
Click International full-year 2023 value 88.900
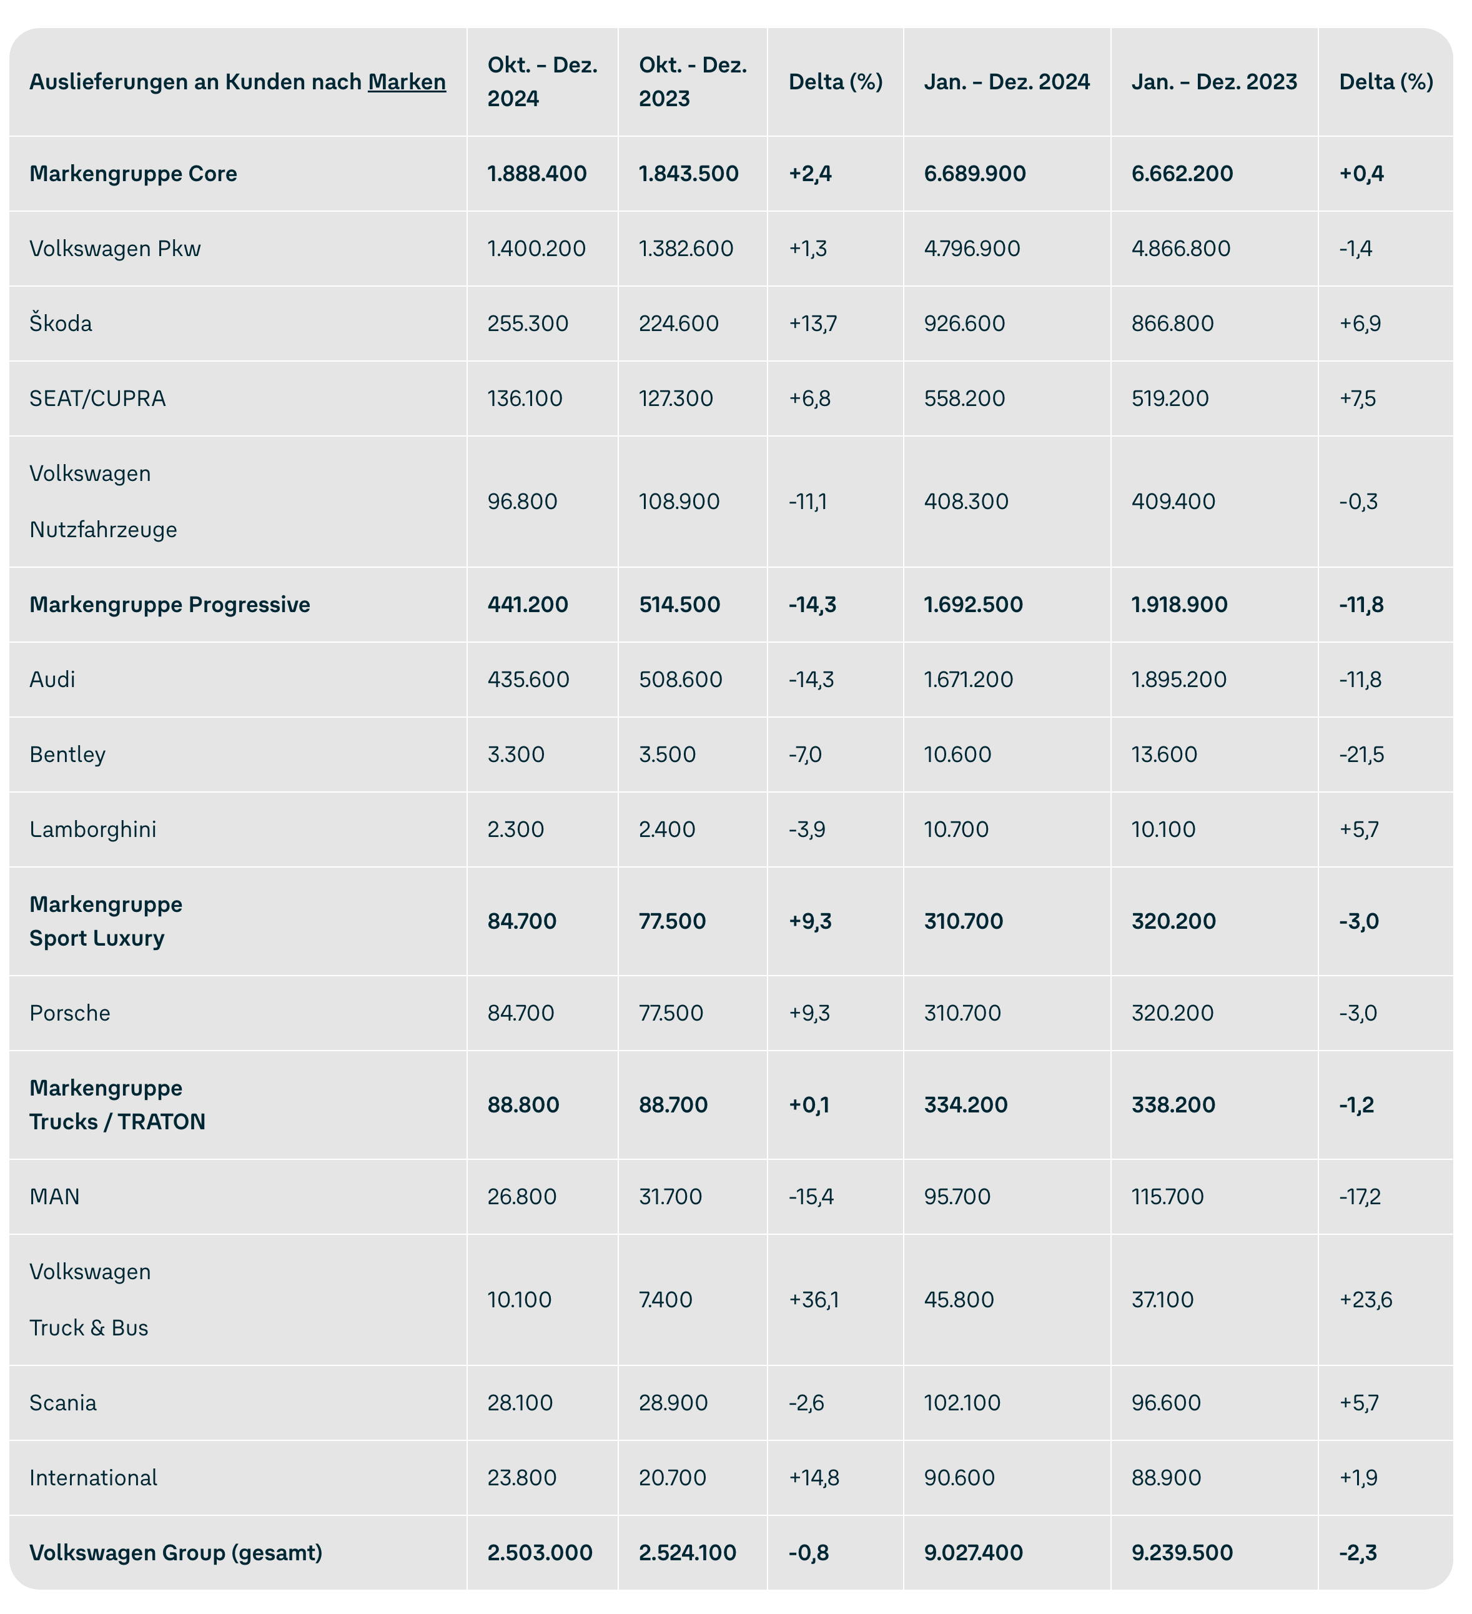click(1166, 1477)
